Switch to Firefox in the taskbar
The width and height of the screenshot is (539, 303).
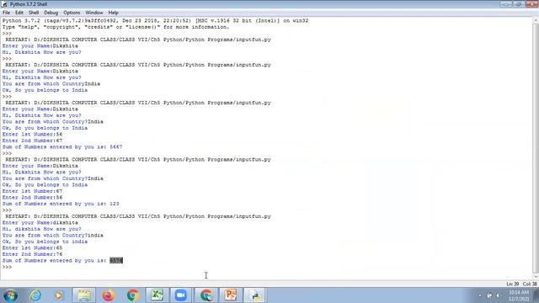pos(109,295)
